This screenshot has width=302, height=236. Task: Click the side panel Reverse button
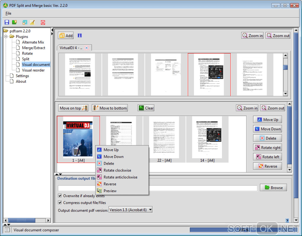click(268, 166)
